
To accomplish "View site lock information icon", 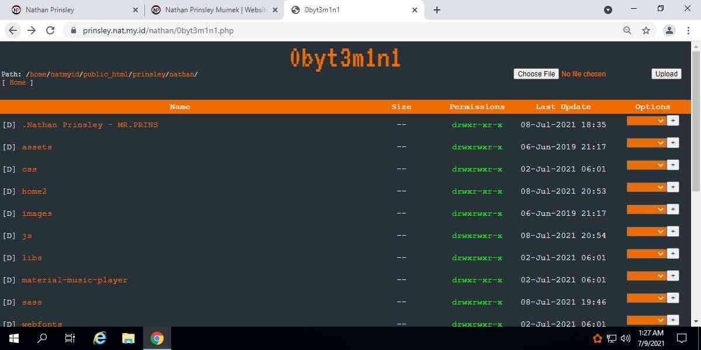I will click(73, 30).
